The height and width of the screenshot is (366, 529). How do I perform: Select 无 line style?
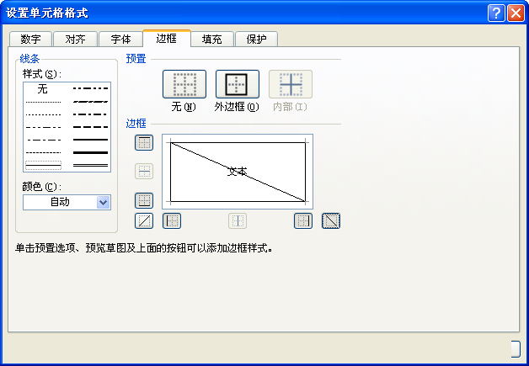pyautogui.click(x=43, y=89)
